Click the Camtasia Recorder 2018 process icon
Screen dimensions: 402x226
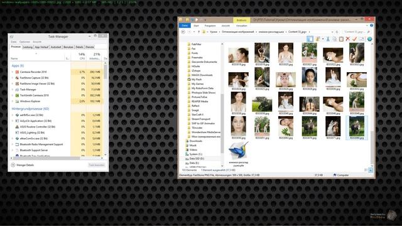coord(17,72)
